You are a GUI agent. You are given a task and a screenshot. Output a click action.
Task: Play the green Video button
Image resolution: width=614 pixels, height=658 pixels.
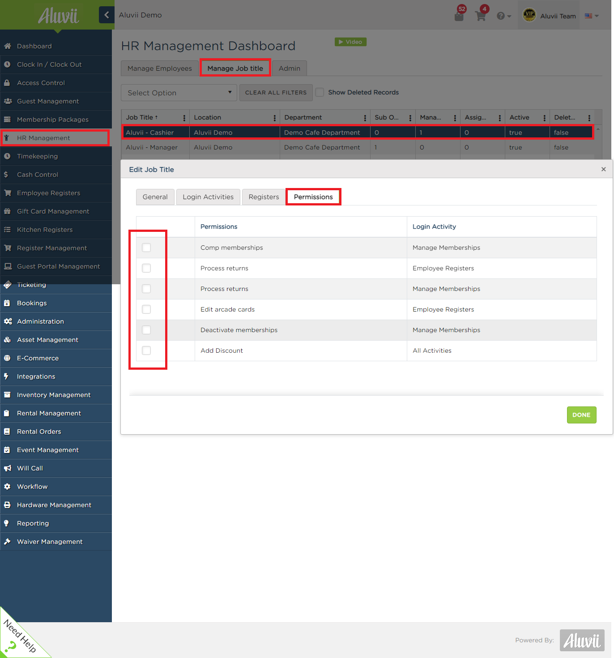tap(350, 42)
